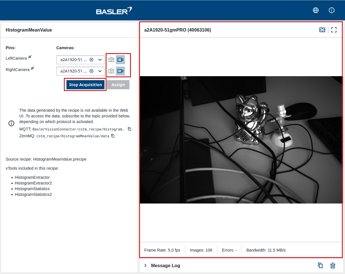Open the language globe icon

pyautogui.click(x=315, y=10)
